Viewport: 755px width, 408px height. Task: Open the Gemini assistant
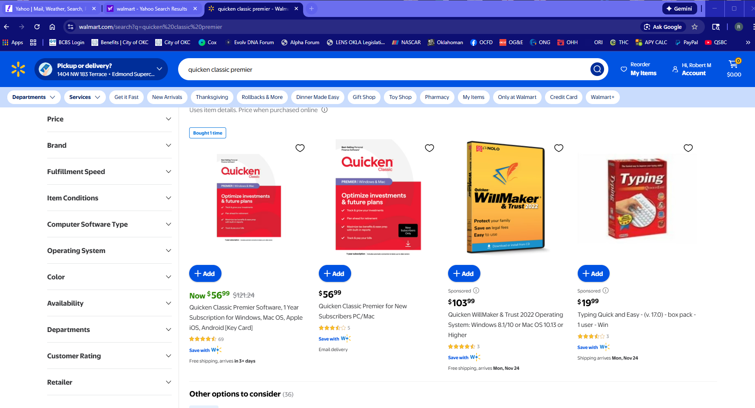point(679,8)
